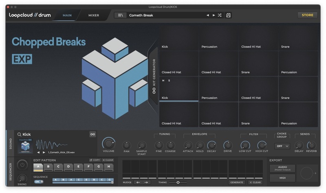The width and height of the screenshot is (326, 193).
Task: Expand the Kit Generator side panel
Action: [x=154, y=76]
